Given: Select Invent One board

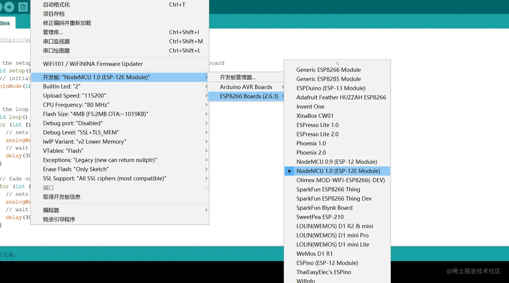Looking at the screenshot, I should coord(337,107).
